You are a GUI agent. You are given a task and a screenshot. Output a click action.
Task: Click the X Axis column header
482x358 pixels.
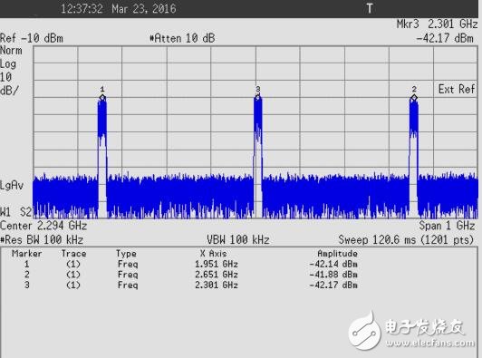click(x=214, y=254)
